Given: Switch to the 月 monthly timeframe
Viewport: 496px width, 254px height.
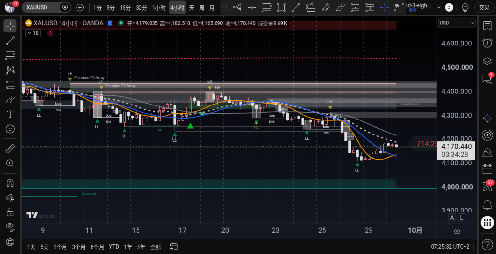Looking at the screenshot, I should point(212,8).
